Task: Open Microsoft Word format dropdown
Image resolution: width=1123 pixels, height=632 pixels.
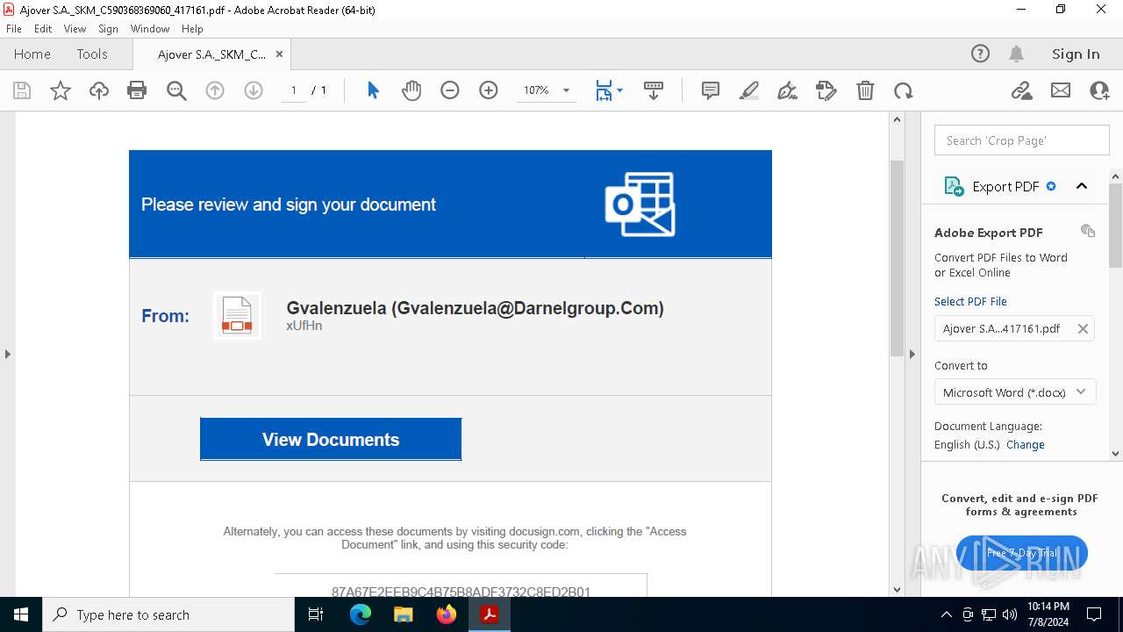Action: tap(1015, 392)
